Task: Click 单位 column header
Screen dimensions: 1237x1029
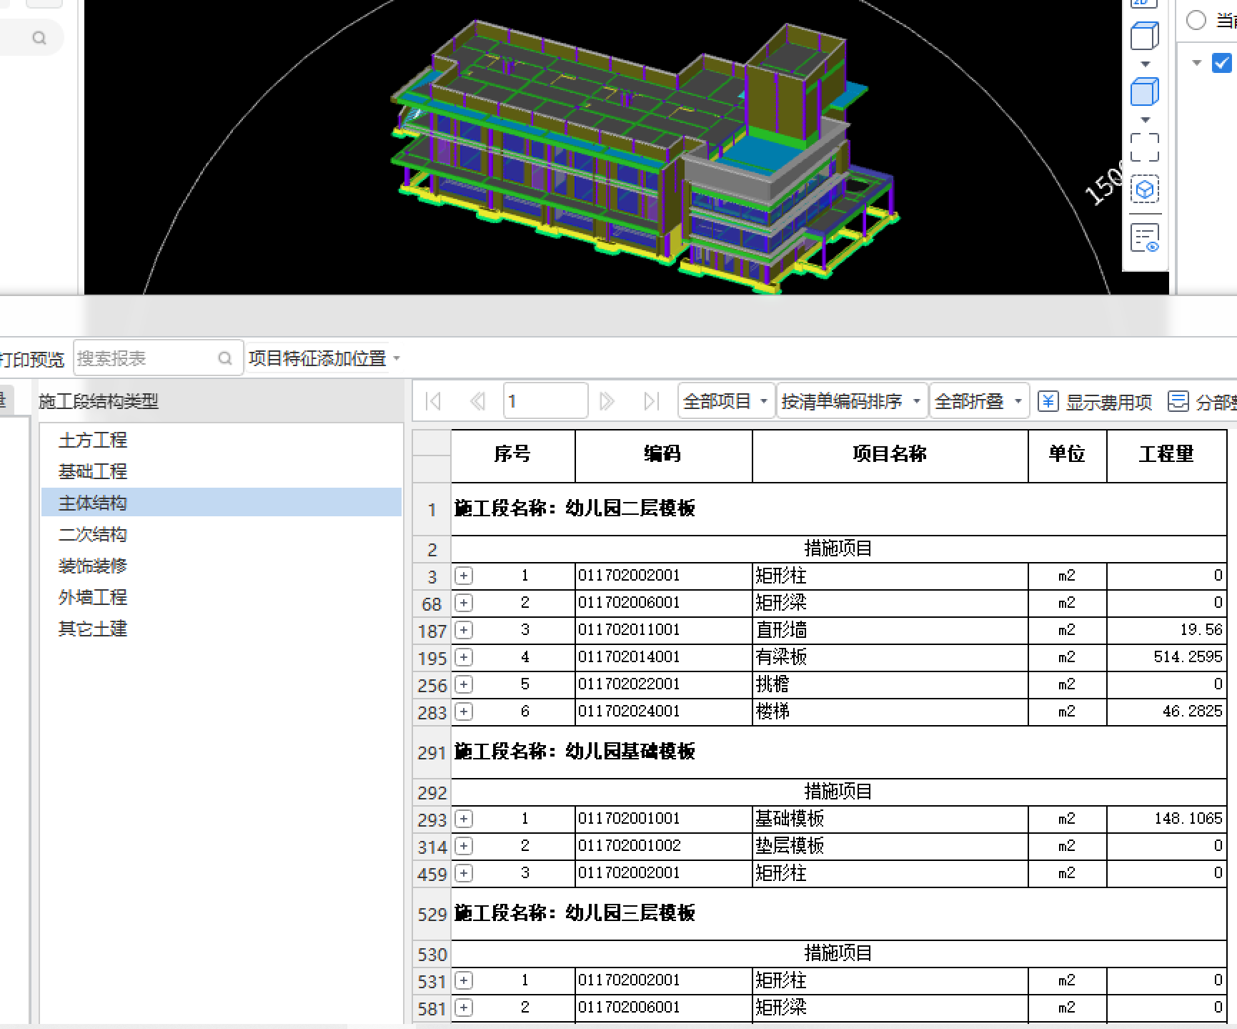Action: point(1067,456)
